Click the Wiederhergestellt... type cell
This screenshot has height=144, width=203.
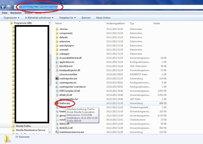(140, 107)
